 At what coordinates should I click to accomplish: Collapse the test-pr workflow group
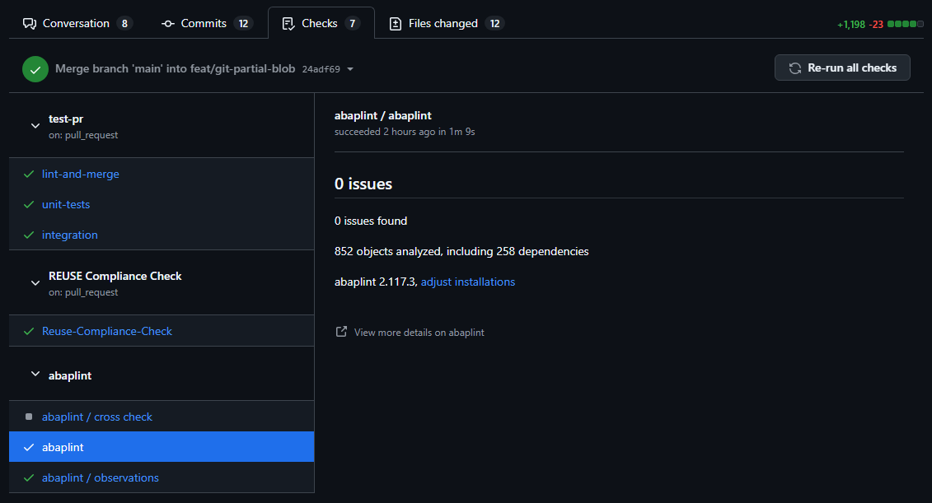tap(35, 126)
